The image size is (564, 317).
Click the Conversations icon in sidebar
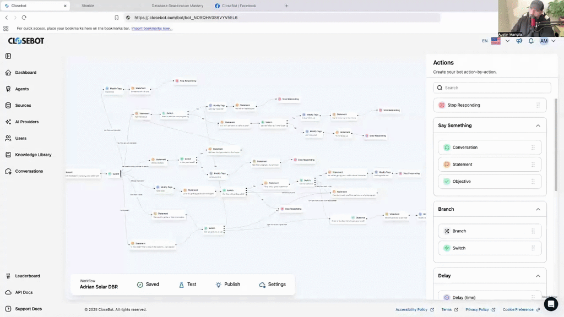click(x=8, y=172)
